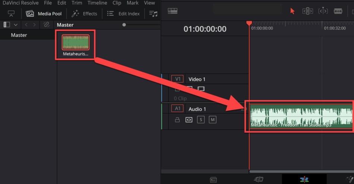Toggle the bin list sidebar icon
Screen dimensions: 354x184
(x=7, y=25)
